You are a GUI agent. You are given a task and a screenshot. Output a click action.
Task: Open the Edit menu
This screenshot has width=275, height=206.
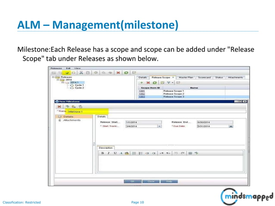68,68
